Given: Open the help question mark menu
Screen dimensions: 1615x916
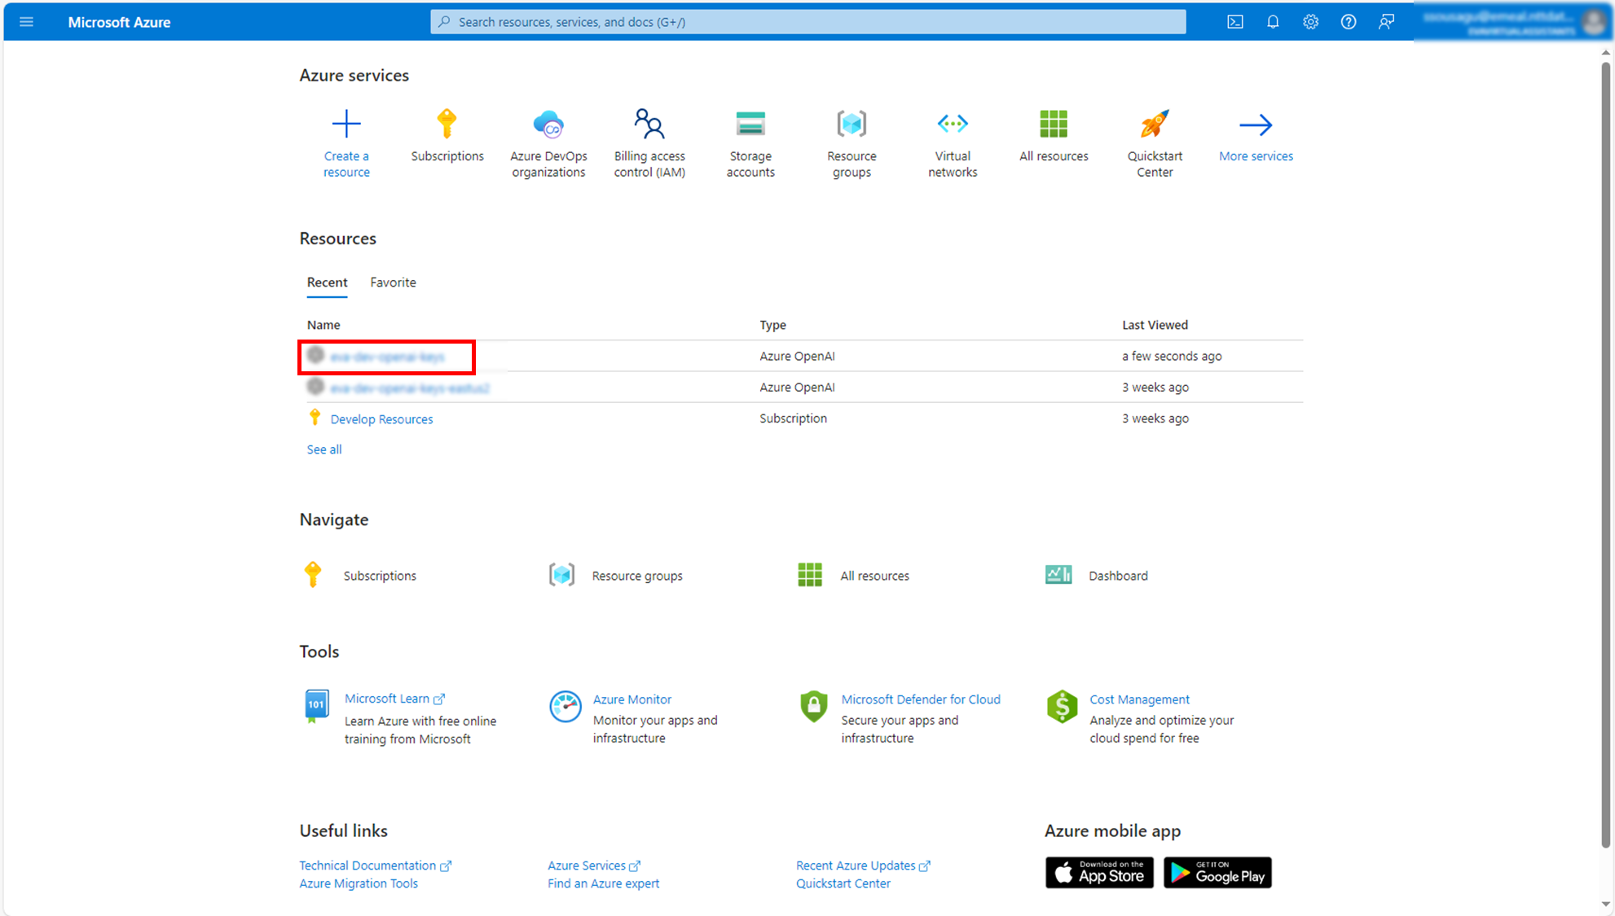Looking at the screenshot, I should click(1349, 22).
